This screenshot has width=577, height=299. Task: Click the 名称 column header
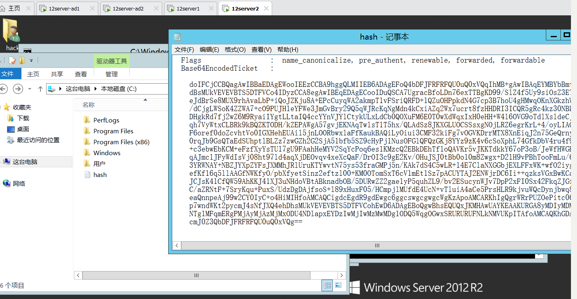point(89,105)
